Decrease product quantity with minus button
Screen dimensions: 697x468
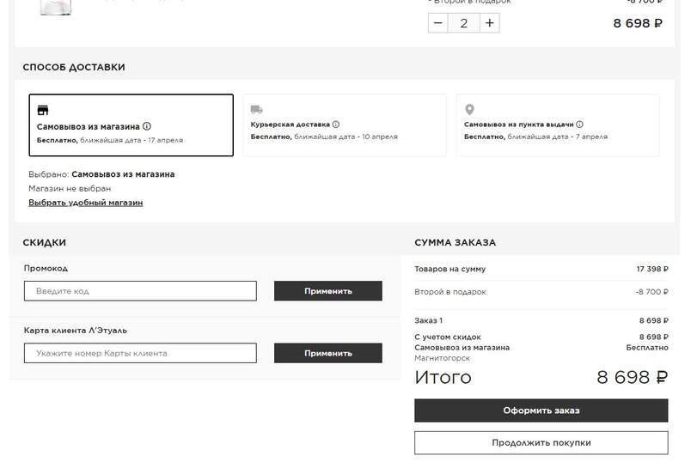click(439, 23)
